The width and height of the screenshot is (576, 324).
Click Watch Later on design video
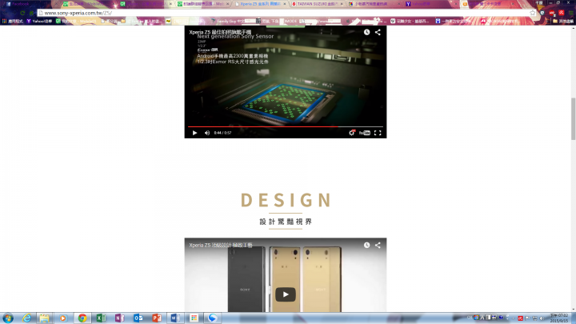tap(366, 245)
